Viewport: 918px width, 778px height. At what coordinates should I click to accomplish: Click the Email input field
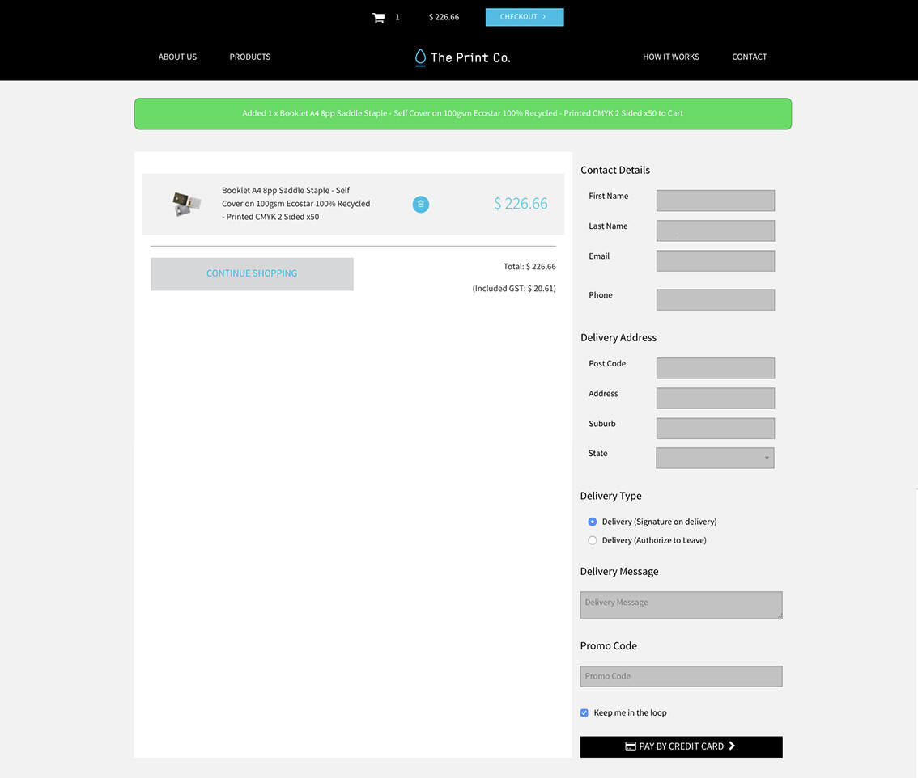click(x=715, y=260)
